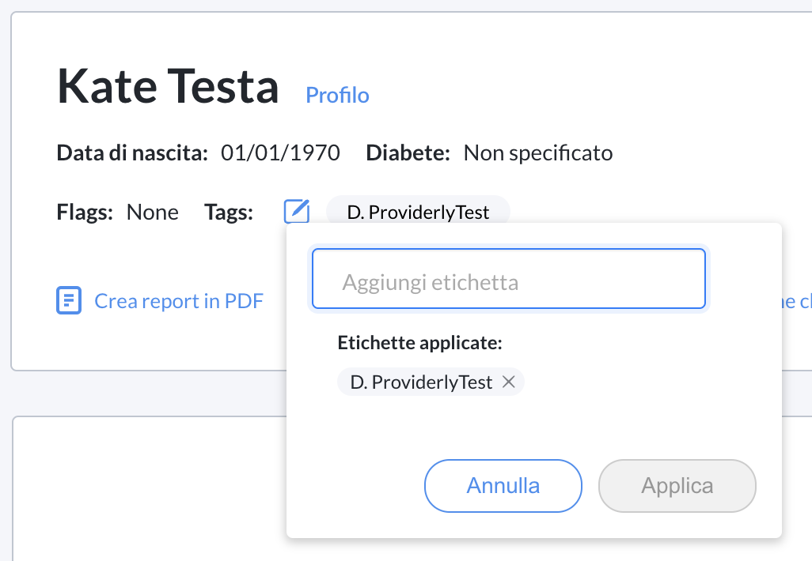This screenshot has height=561, width=812.
Task: Click the Diabete label
Action: point(408,153)
